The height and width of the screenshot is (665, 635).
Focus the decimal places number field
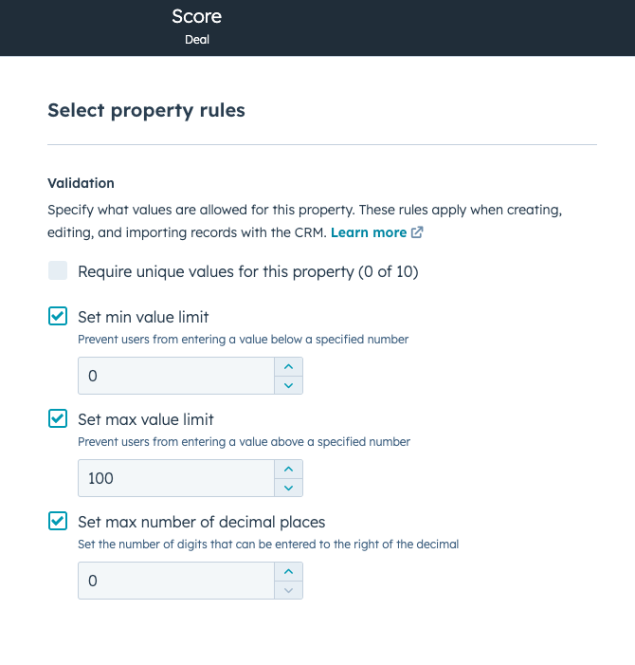(x=176, y=581)
